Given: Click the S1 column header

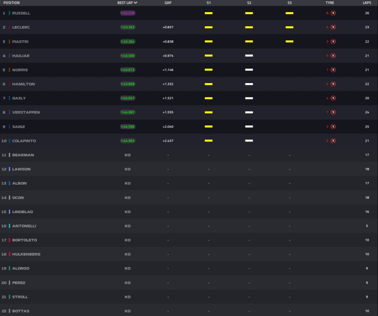Looking at the screenshot, I should tap(209, 3).
